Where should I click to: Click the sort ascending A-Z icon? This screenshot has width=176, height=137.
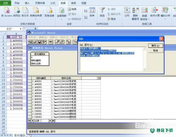[x=86, y=11]
